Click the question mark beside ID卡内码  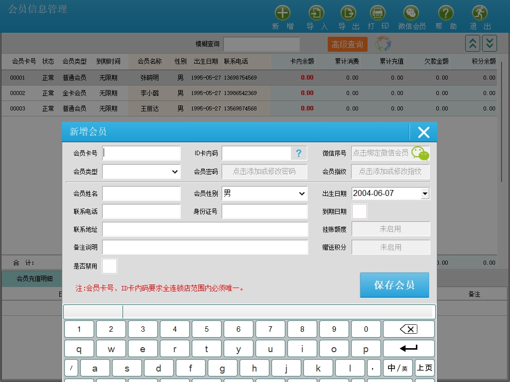tap(298, 153)
